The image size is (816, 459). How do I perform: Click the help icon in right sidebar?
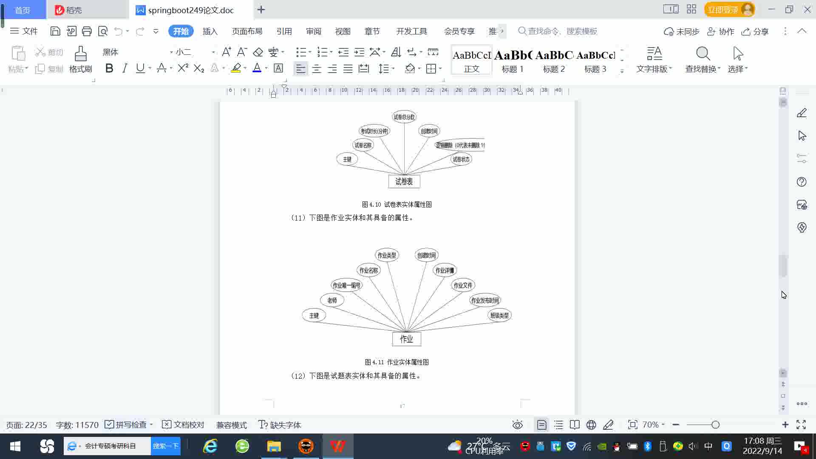[802, 182]
